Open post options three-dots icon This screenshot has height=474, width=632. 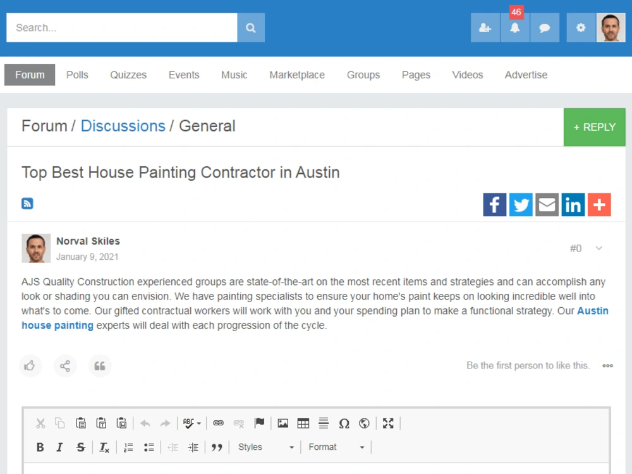pos(607,365)
